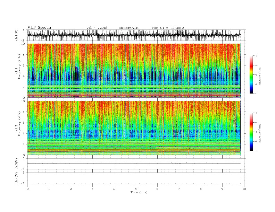This screenshot has width=275, height=212.
Task: Click time axis tick label "3"
Action: (92, 189)
